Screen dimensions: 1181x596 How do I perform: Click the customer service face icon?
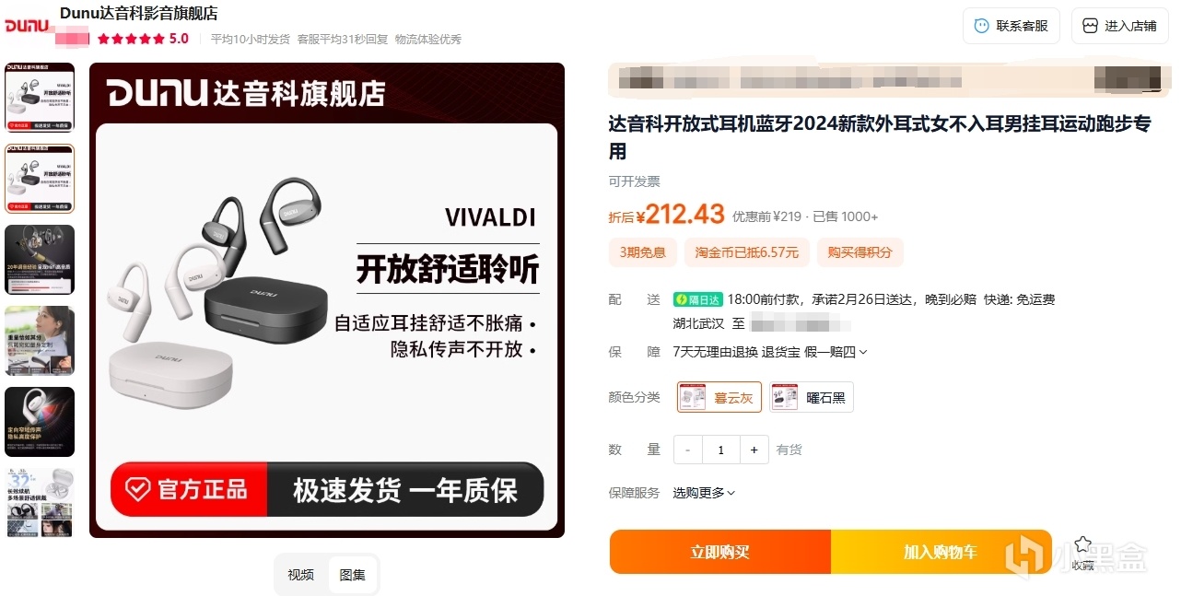(981, 26)
